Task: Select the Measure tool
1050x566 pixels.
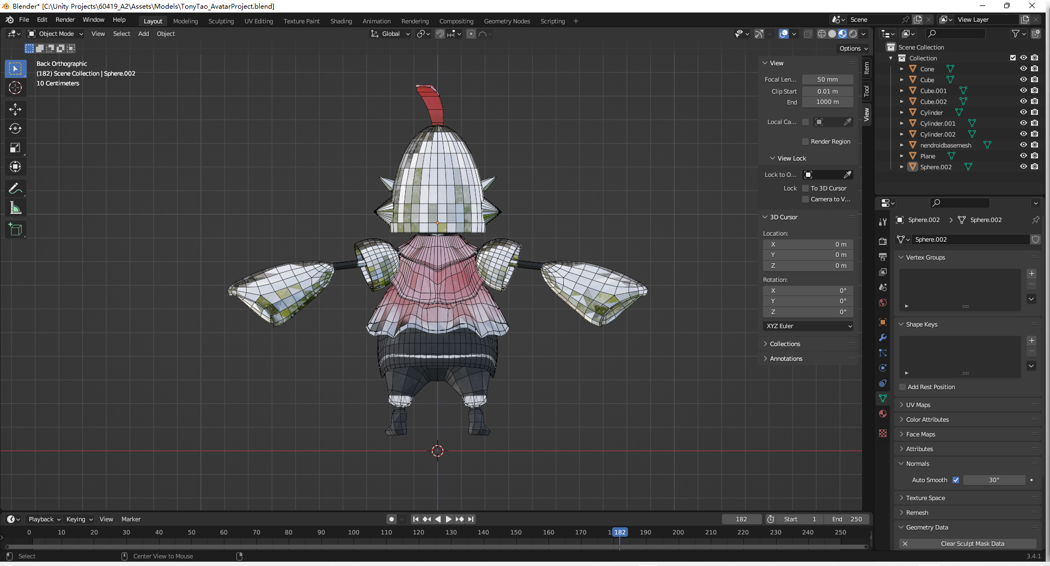Action: coord(15,208)
